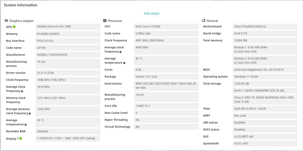Click info icon next to Average memory clock frequency
This screenshot has width=303, height=151.
pos(30,114)
